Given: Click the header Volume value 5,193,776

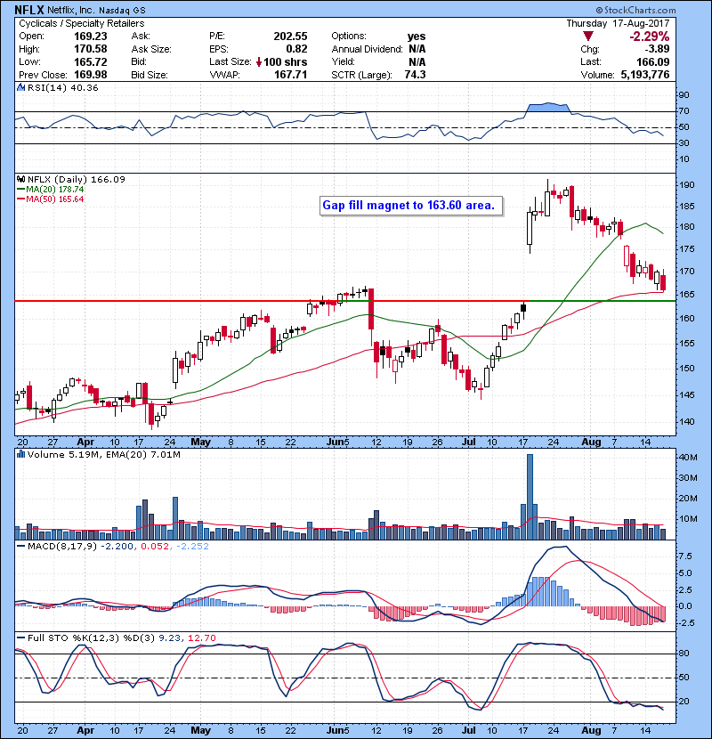Looking at the screenshot, I should tap(645, 75).
